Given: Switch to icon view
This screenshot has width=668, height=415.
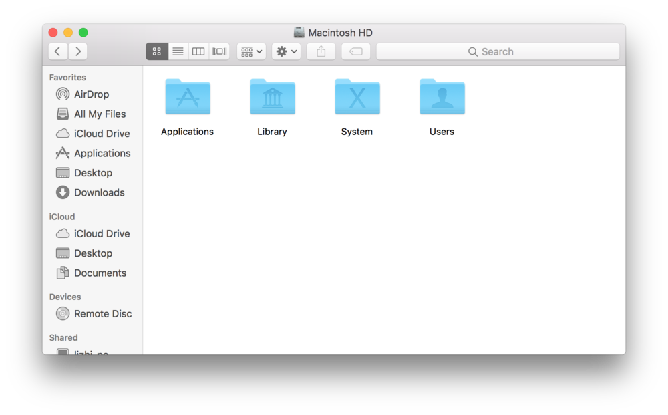Looking at the screenshot, I should click(x=157, y=51).
